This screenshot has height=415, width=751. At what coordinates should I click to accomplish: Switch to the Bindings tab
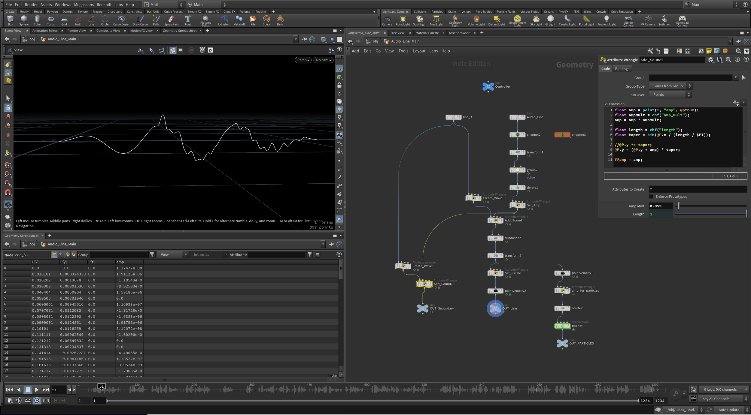pos(622,69)
